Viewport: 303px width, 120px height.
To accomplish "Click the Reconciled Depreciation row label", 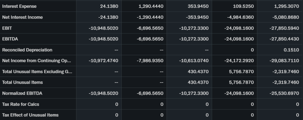I will tap(27, 50).
